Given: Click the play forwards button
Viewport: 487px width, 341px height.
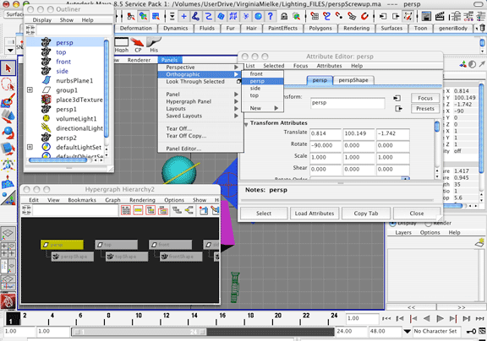Looking at the screenshot, I should click(x=440, y=318).
